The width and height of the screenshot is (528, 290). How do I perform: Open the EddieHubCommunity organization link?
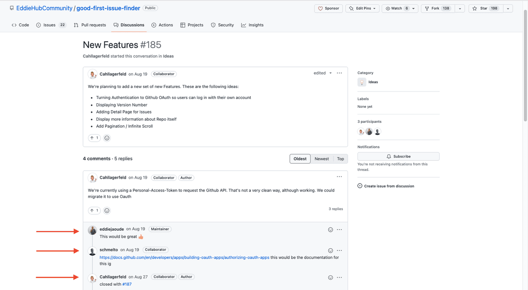click(x=44, y=8)
